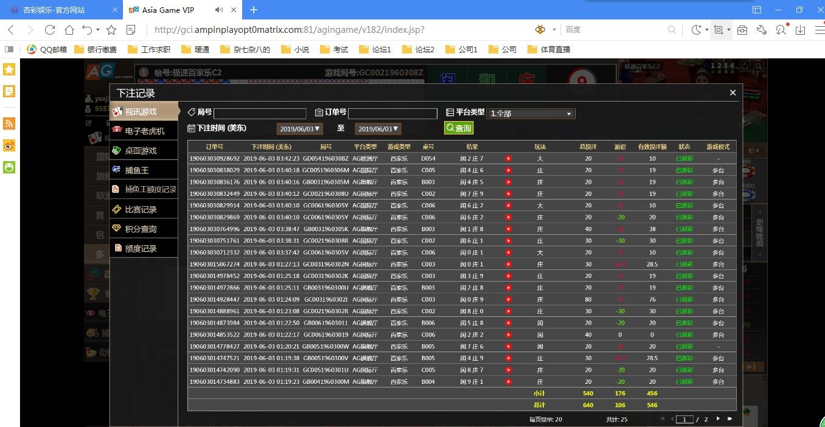The height and width of the screenshot is (427, 825).
Task: Select the 电子老虎机 tab
Action: point(144,131)
